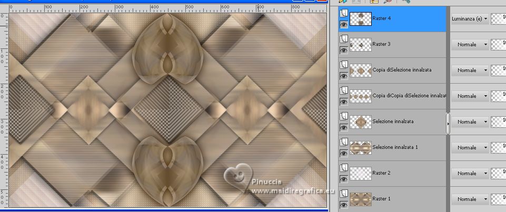This screenshot has height=212, width=506.
Task: Hide the Selezione innalzata layer
Action: (x=344, y=128)
